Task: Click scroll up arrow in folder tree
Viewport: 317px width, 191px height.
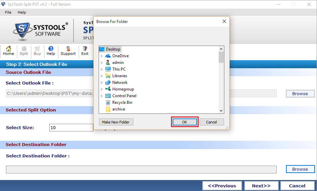Action: 221,49
